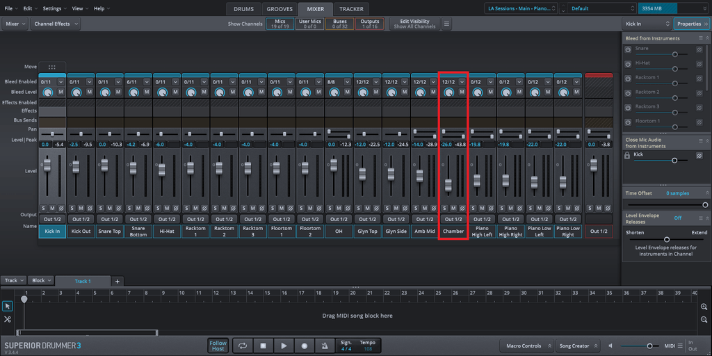Mute the Hi-Hat channel
This screenshot has height=356, width=712.
click(167, 208)
